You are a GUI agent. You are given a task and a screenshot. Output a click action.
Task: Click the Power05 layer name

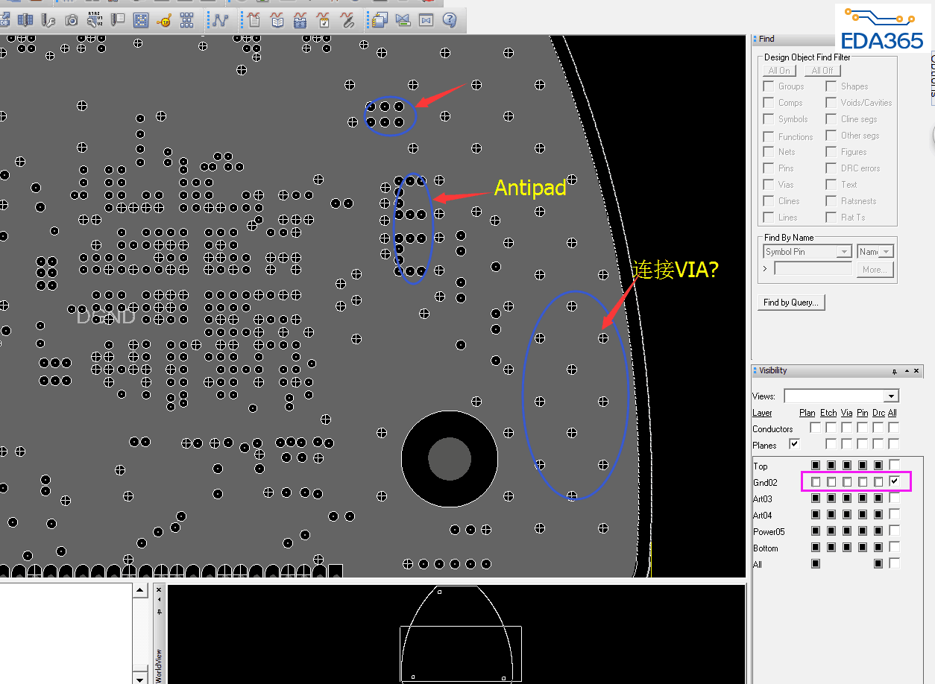click(x=769, y=532)
